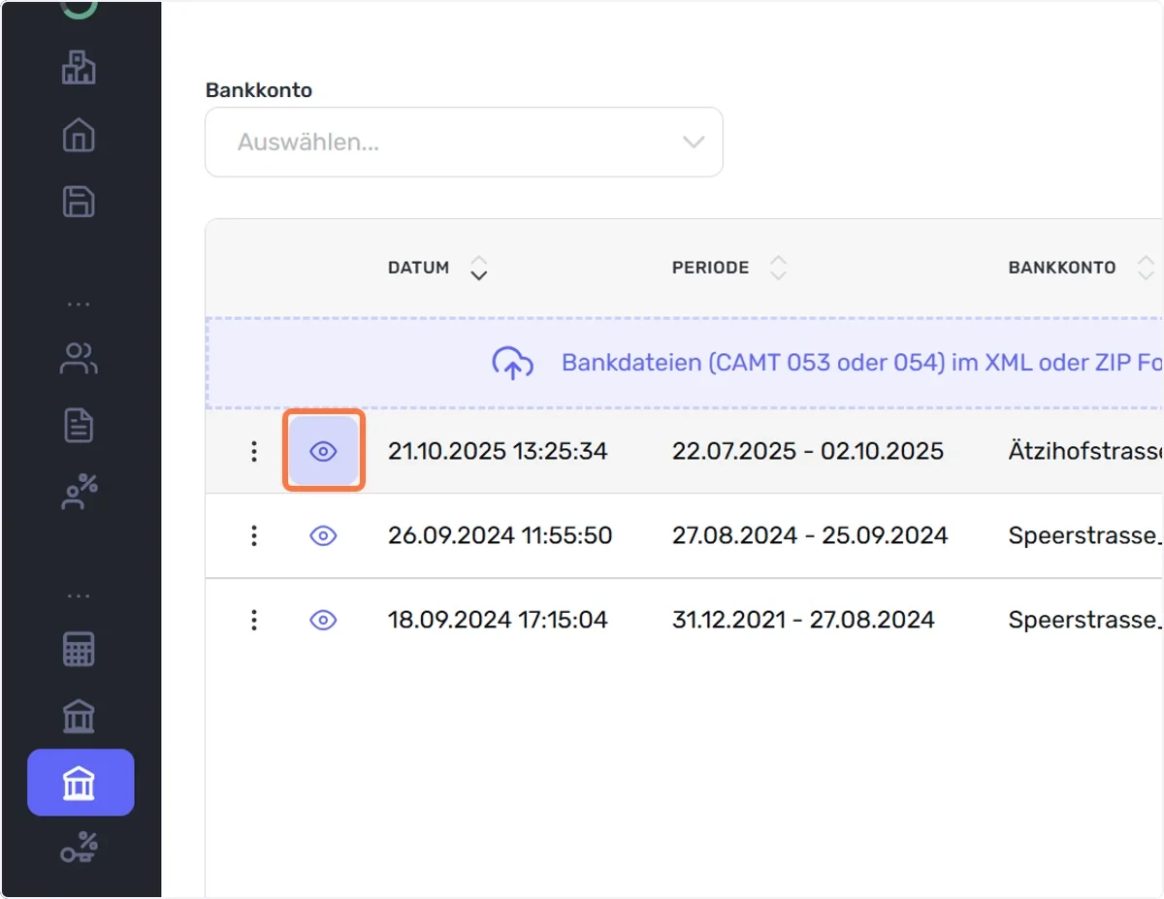Open the document icon in the sidebar

[x=79, y=426]
